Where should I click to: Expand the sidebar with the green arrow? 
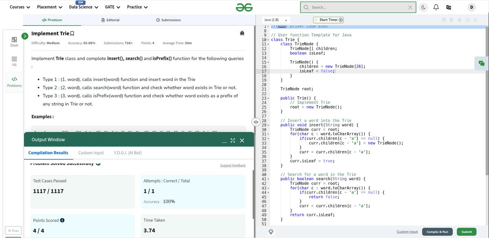click(24, 36)
